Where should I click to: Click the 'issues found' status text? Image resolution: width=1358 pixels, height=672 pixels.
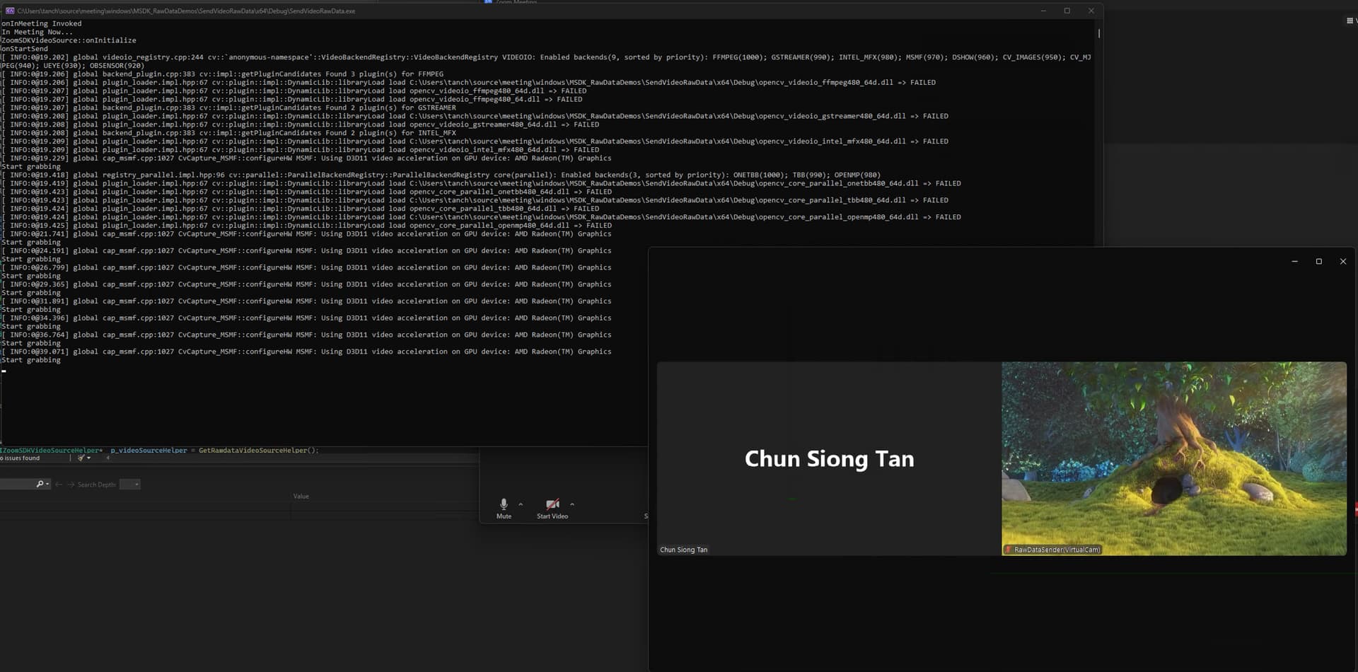point(21,458)
